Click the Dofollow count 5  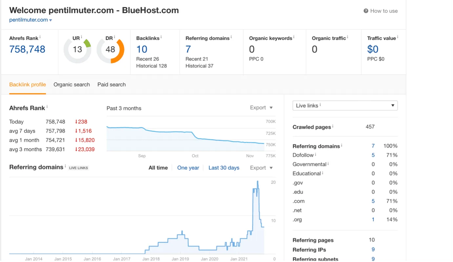click(373, 155)
